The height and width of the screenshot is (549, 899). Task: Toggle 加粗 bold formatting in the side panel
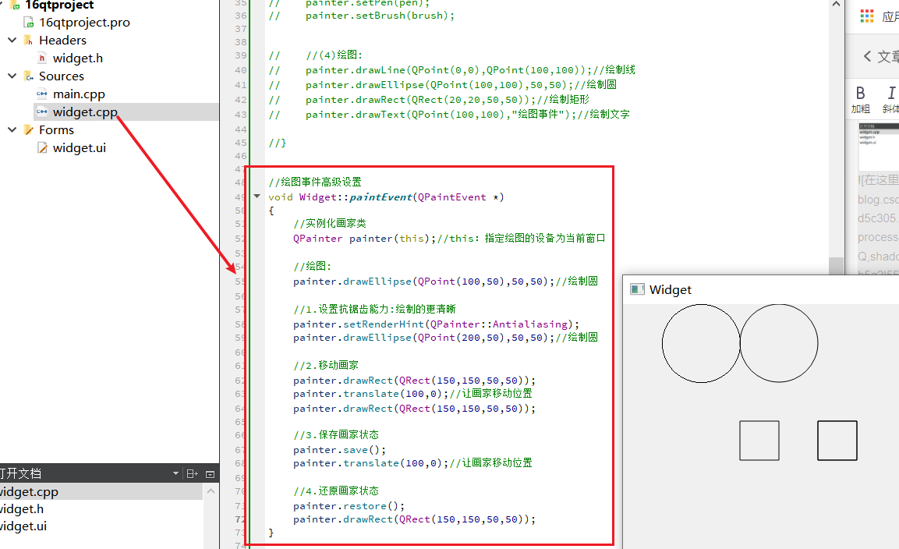pos(860,95)
